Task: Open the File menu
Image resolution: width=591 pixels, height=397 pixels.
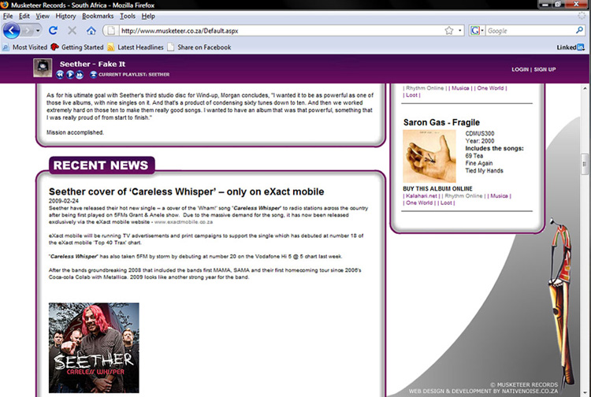Action: click(x=8, y=17)
